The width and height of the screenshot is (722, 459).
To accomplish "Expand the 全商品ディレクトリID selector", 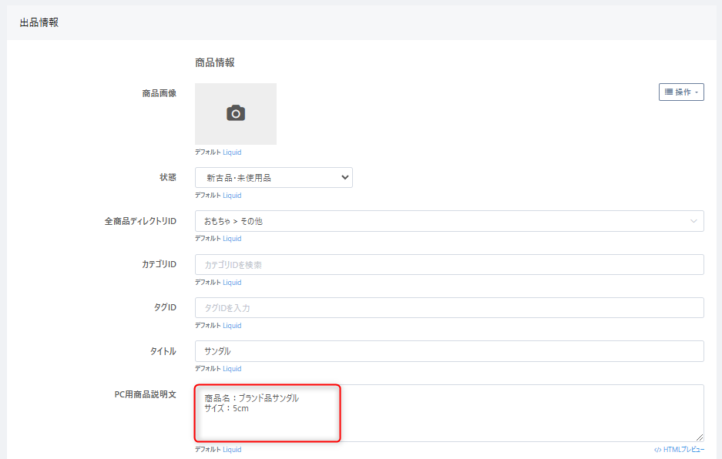I will [449, 221].
